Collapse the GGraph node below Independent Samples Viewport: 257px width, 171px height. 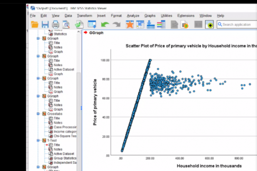(38, 167)
